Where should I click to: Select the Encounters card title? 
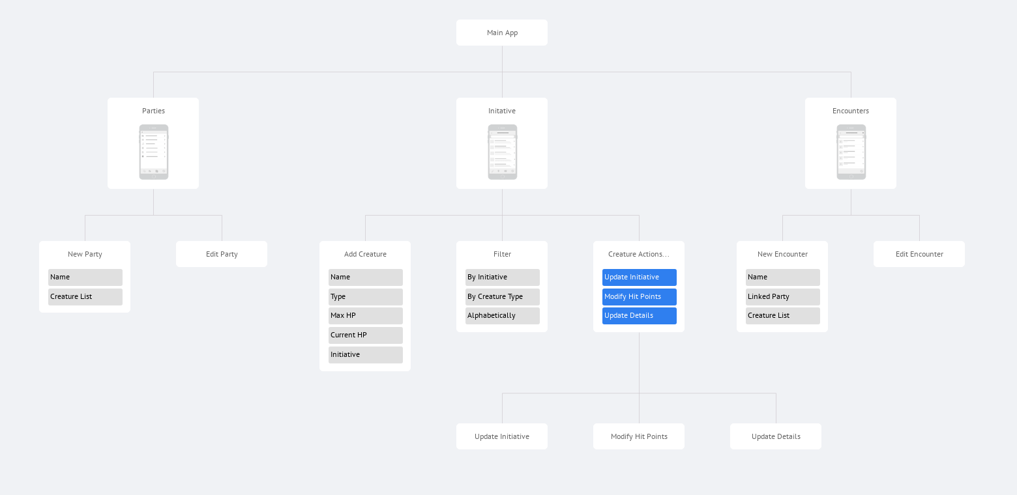[851, 111]
